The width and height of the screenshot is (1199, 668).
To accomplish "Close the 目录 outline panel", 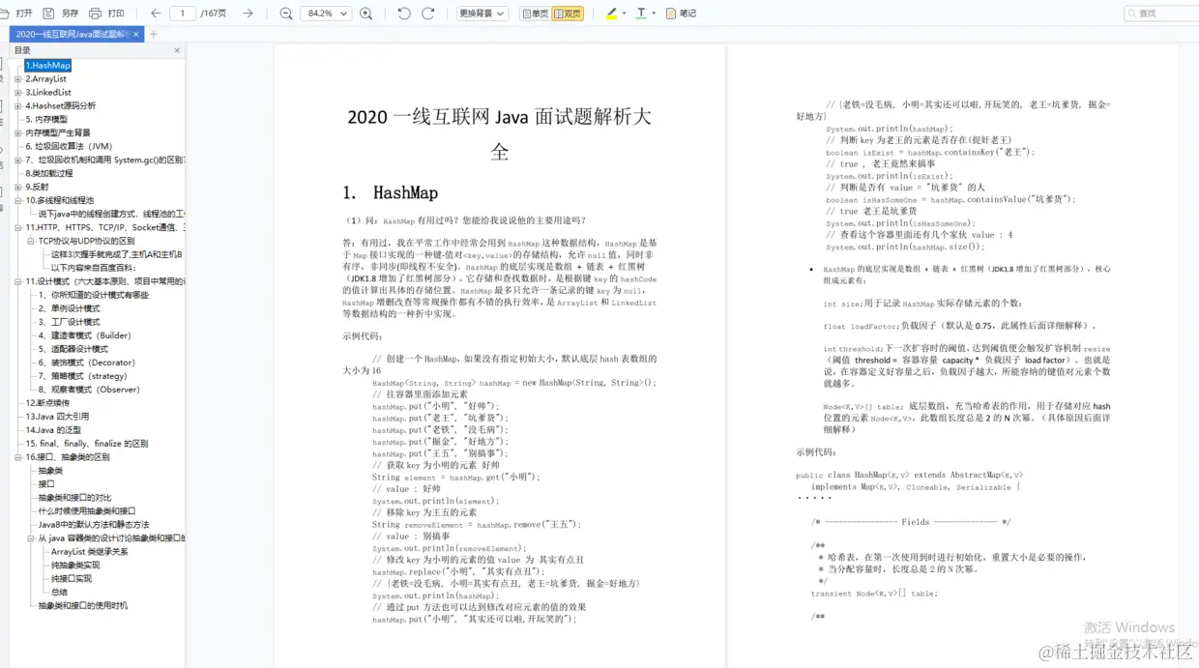I will click(x=177, y=50).
